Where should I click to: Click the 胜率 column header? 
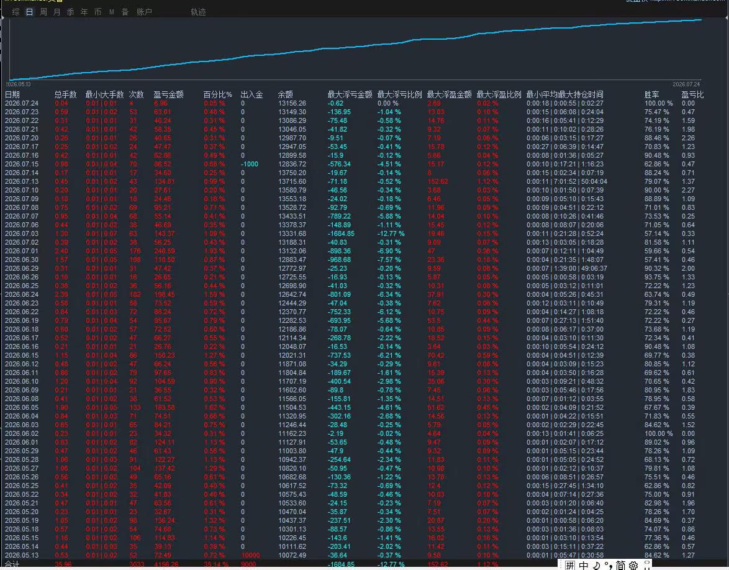tap(652, 94)
